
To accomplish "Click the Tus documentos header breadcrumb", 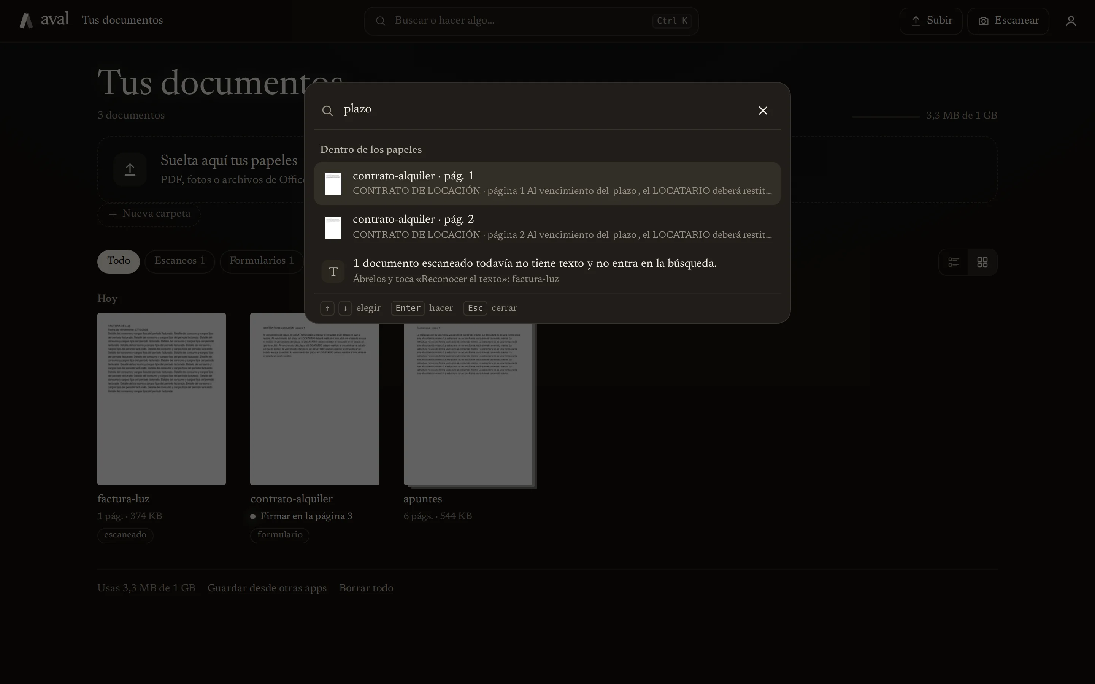I will 122,21.
